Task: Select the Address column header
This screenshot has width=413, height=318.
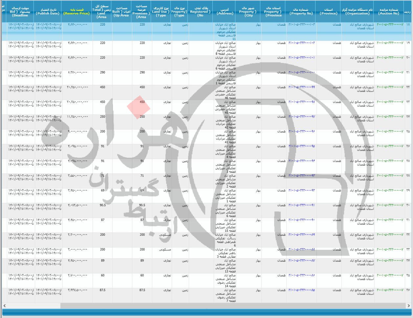Action: [225, 12]
